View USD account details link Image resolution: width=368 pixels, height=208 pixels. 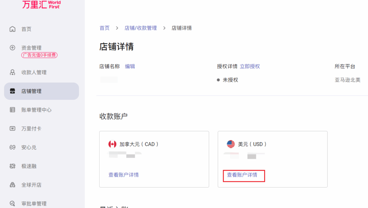click(242, 175)
